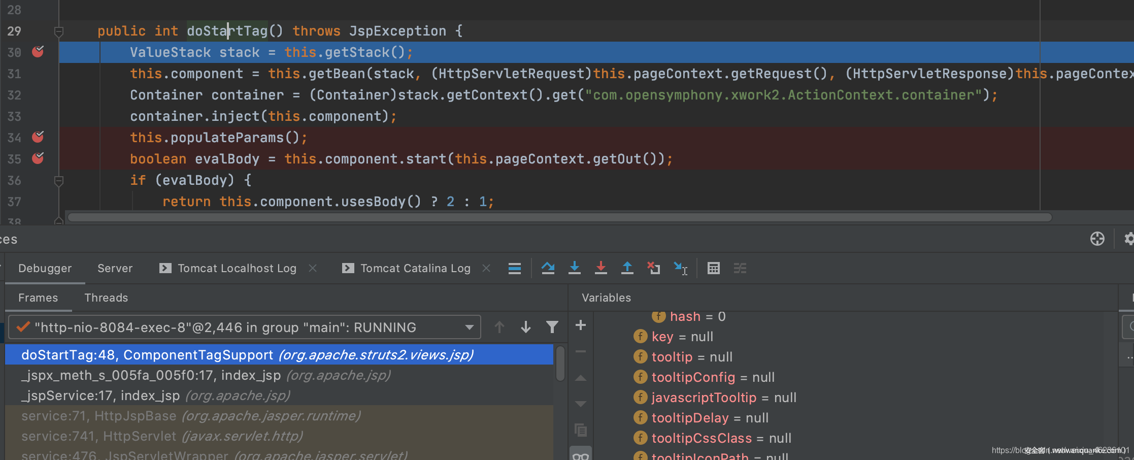Collapse the doStartTag method fold at line 29
The width and height of the screenshot is (1134, 460).
click(x=59, y=31)
